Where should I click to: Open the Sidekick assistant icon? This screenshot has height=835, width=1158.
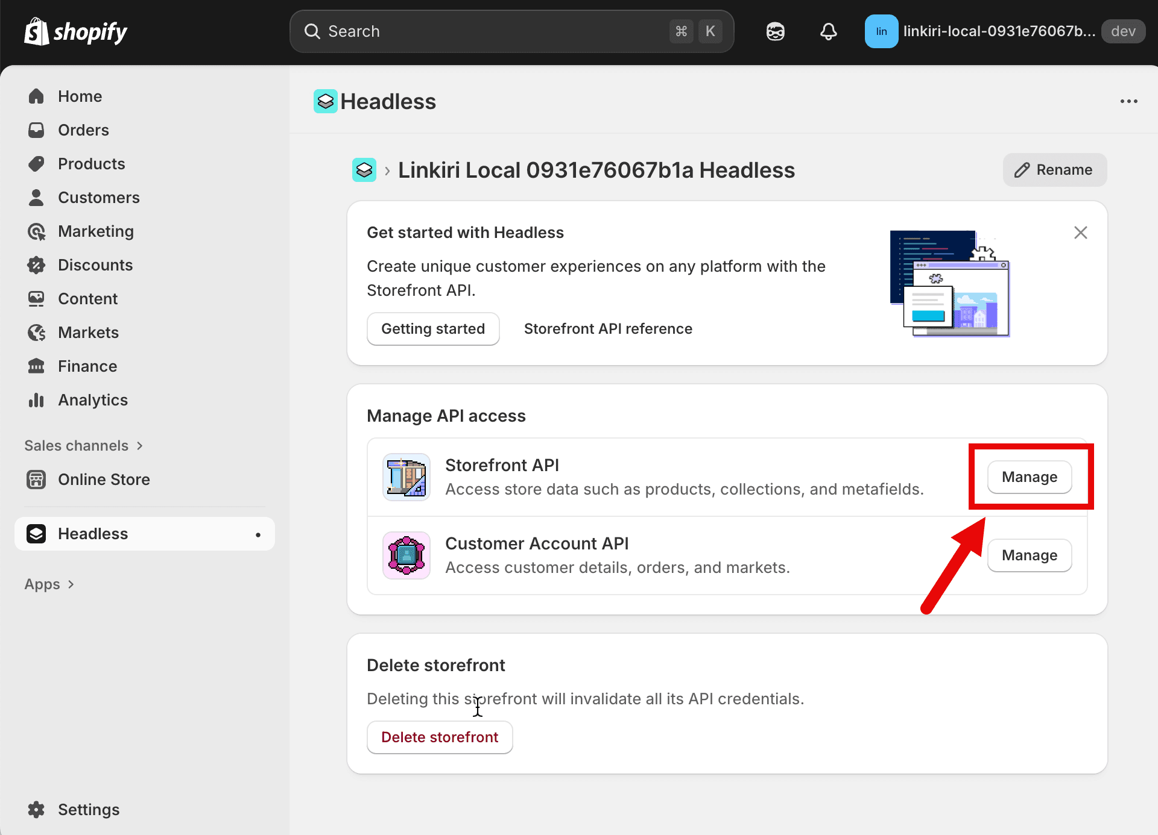click(775, 31)
